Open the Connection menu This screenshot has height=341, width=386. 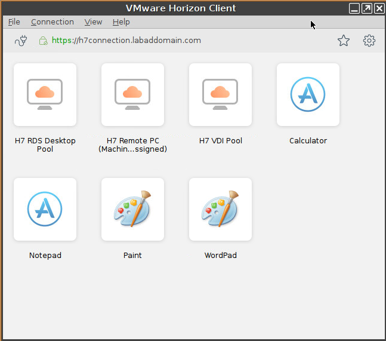pyautogui.click(x=53, y=22)
